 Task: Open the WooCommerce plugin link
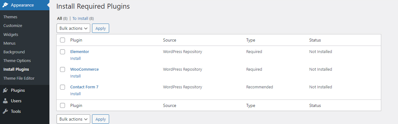click(x=85, y=69)
